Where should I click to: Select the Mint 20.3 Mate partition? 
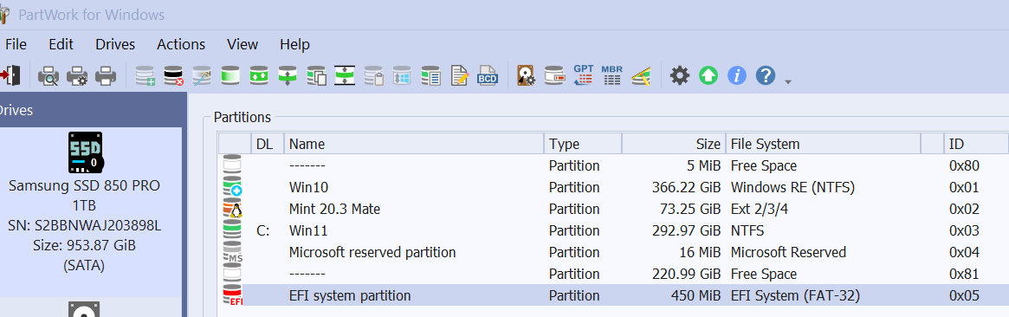pyautogui.click(x=613, y=209)
